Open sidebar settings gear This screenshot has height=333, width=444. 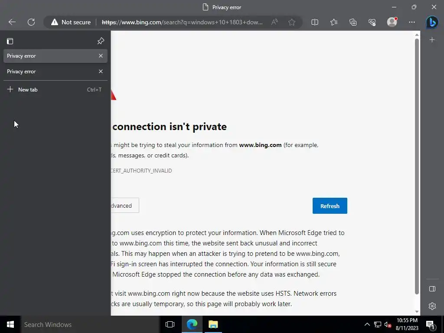[x=432, y=306]
